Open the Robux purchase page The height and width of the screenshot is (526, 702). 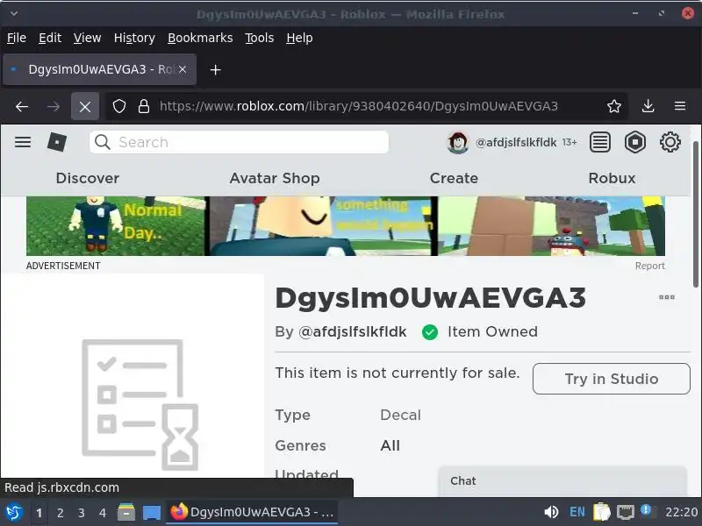[x=612, y=178]
